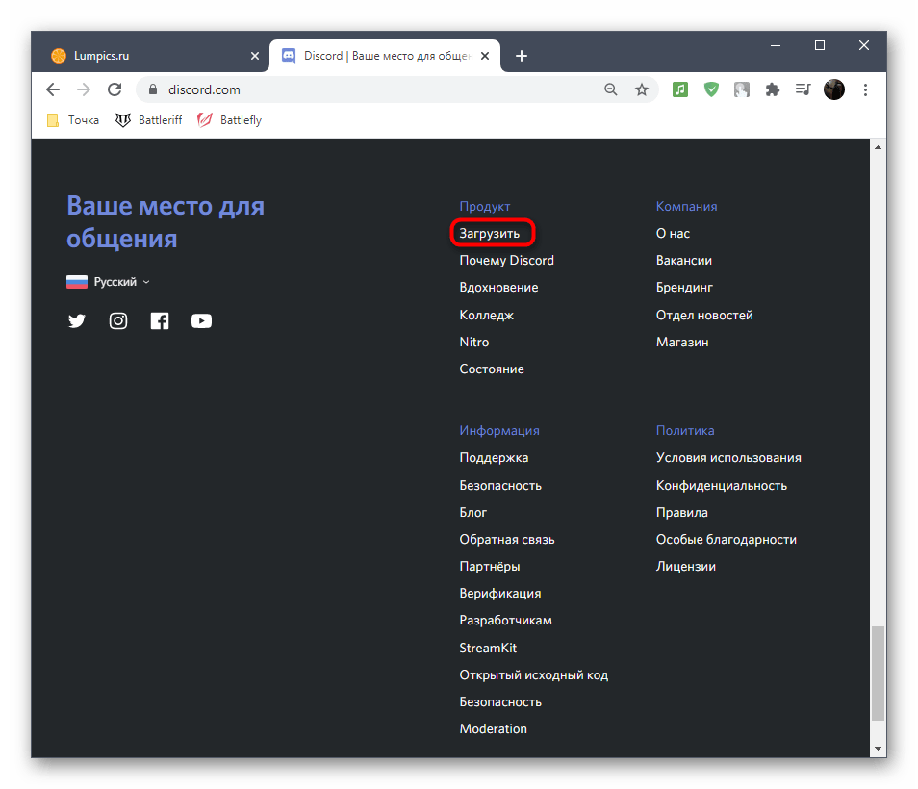Image resolution: width=918 pixels, height=789 pixels.
Task: Open Discord's Instagram page icon
Action: click(118, 321)
